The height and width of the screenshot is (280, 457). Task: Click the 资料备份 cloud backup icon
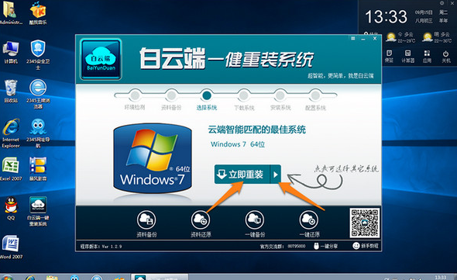[x=146, y=220]
